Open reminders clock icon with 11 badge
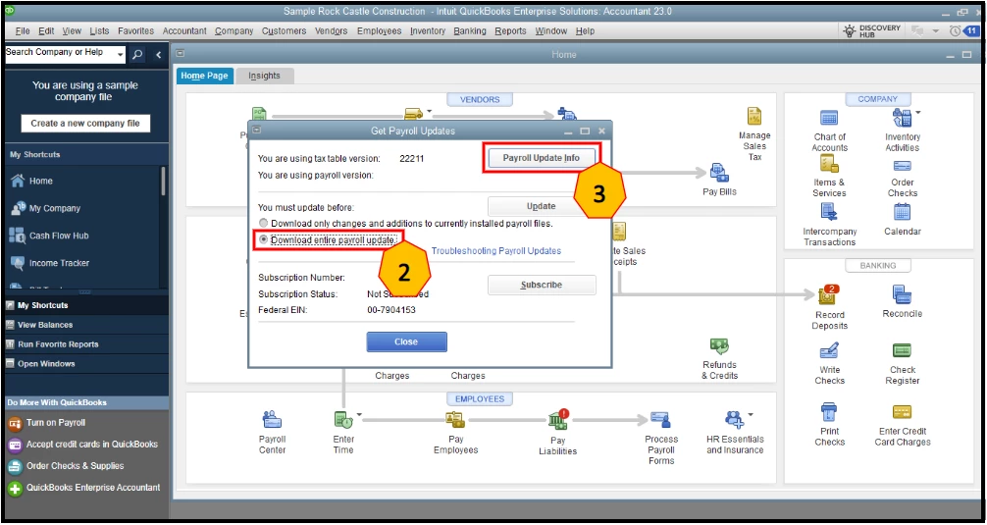This screenshot has height=525, width=987. pos(963,30)
